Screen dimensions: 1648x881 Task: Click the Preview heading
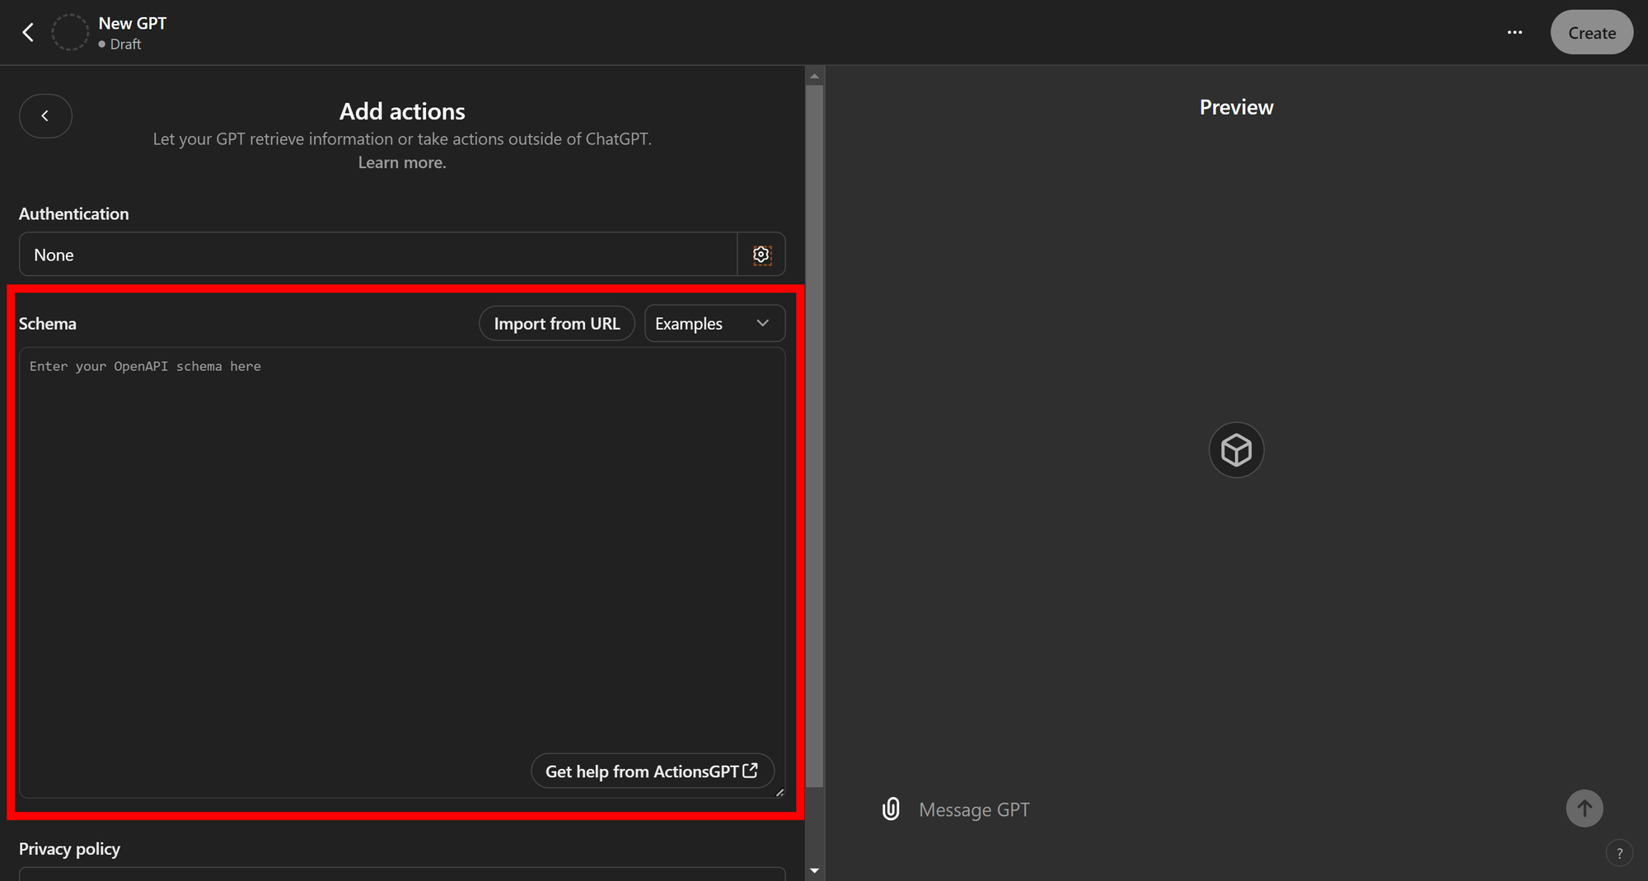click(1236, 108)
